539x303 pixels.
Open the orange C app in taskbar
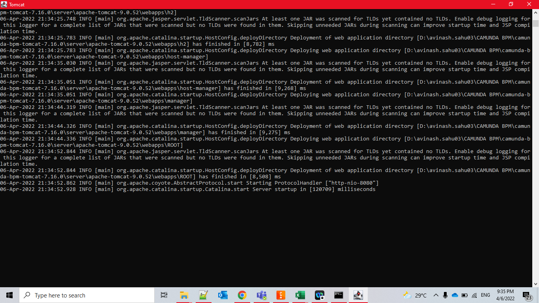pos(281,295)
